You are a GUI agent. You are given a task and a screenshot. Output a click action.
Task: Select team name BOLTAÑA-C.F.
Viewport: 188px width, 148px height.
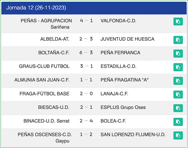click(x=54, y=53)
